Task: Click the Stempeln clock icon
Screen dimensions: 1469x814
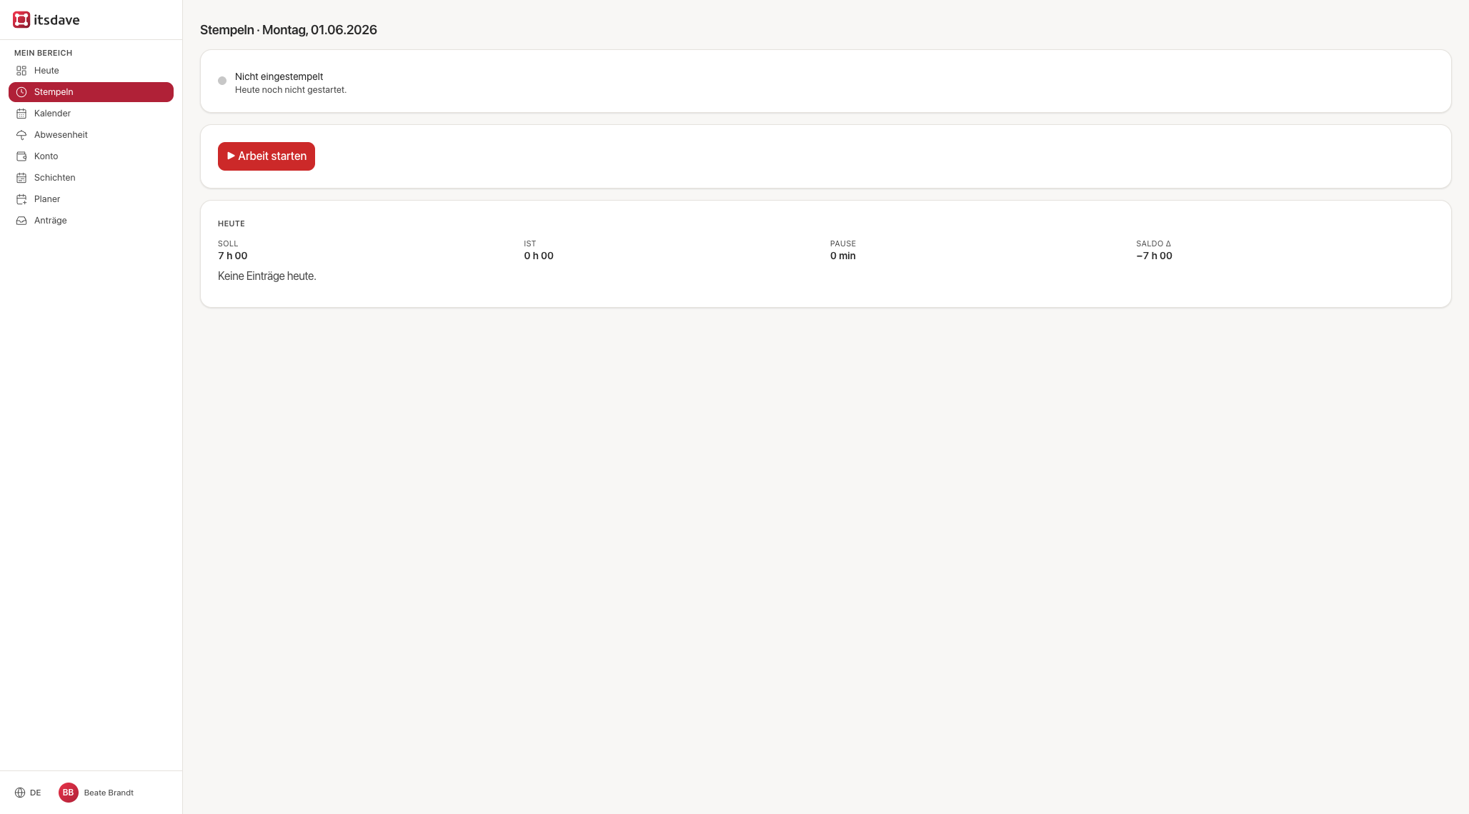Action: [21, 92]
